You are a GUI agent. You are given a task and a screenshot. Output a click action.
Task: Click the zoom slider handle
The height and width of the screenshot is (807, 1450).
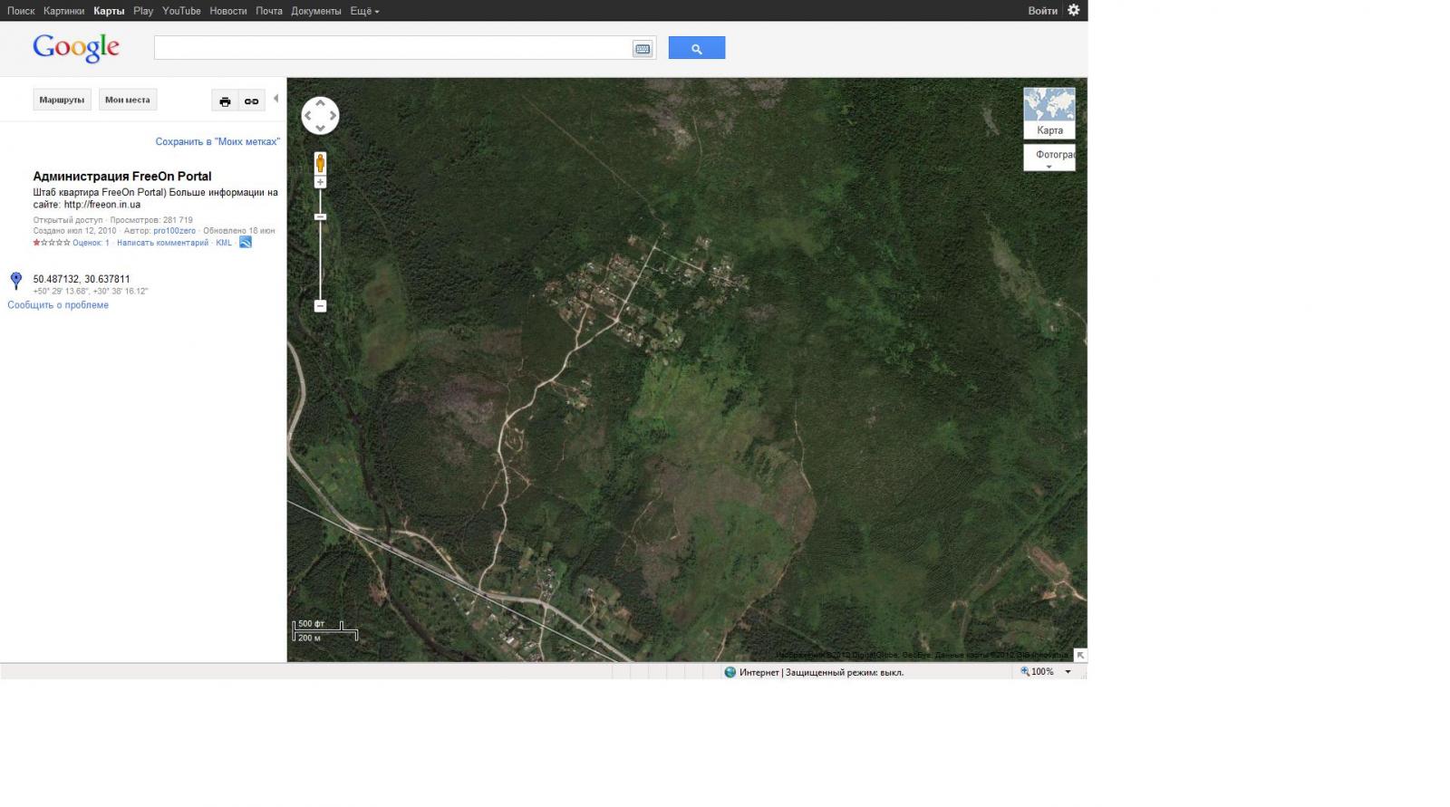tap(320, 217)
